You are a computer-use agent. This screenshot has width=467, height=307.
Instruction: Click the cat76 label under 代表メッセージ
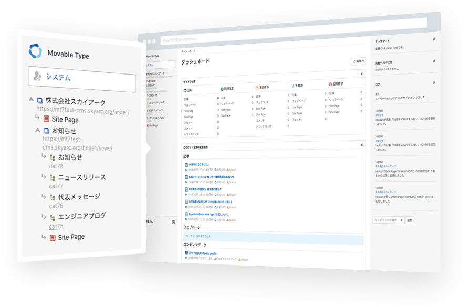tap(56, 206)
